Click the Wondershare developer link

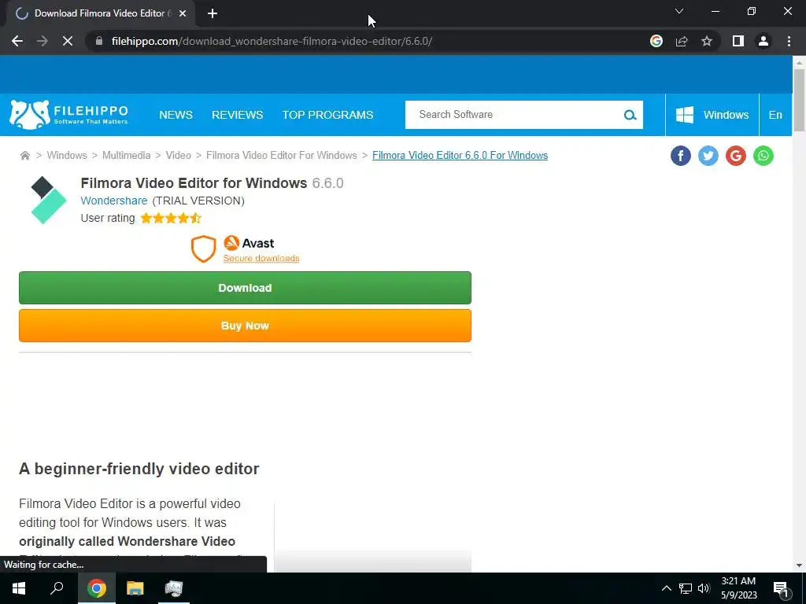pos(114,201)
